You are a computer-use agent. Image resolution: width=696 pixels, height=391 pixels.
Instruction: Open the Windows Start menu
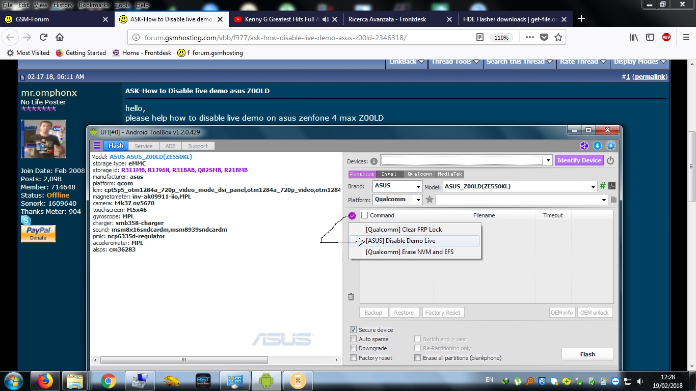(x=14, y=380)
